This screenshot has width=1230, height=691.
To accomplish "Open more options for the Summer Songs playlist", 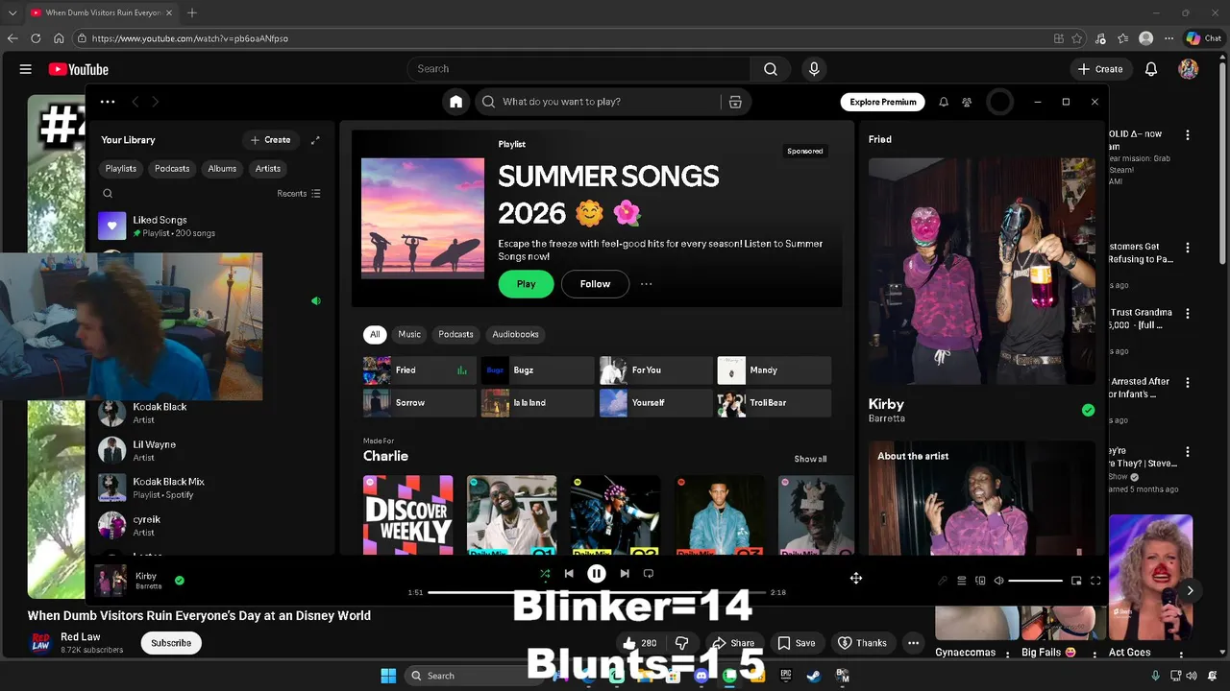I will tap(647, 284).
